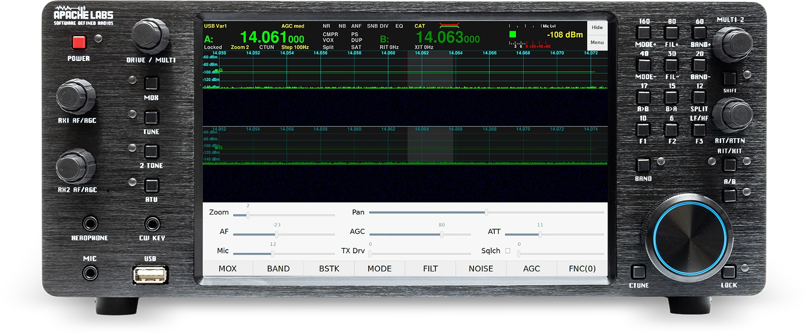Hit the TUNE hardware button

click(151, 117)
